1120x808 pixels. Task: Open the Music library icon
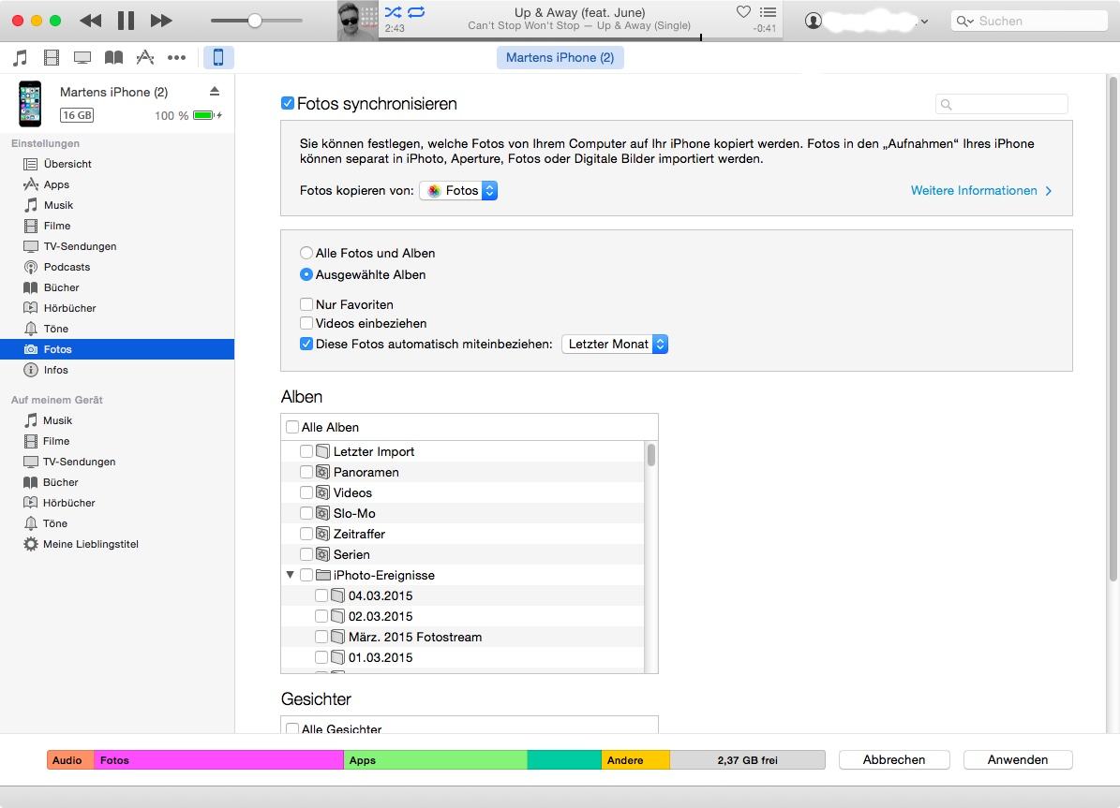tap(20, 57)
